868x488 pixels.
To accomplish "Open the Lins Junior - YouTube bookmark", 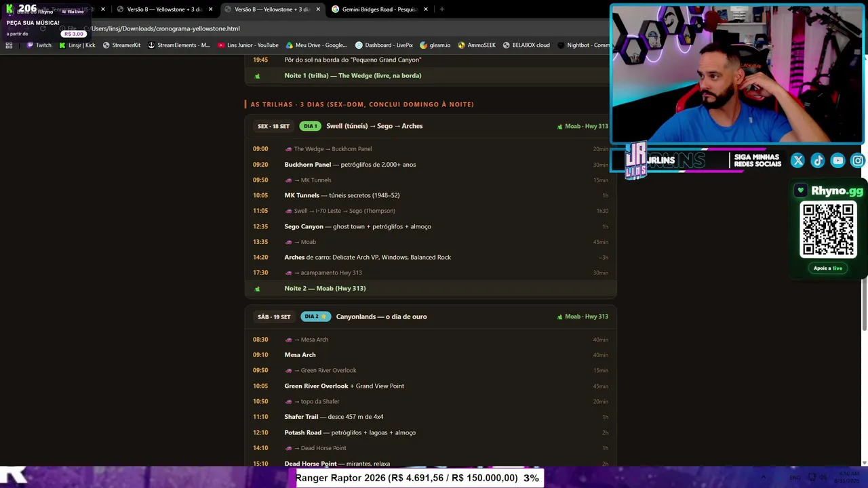I will tap(248, 45).
